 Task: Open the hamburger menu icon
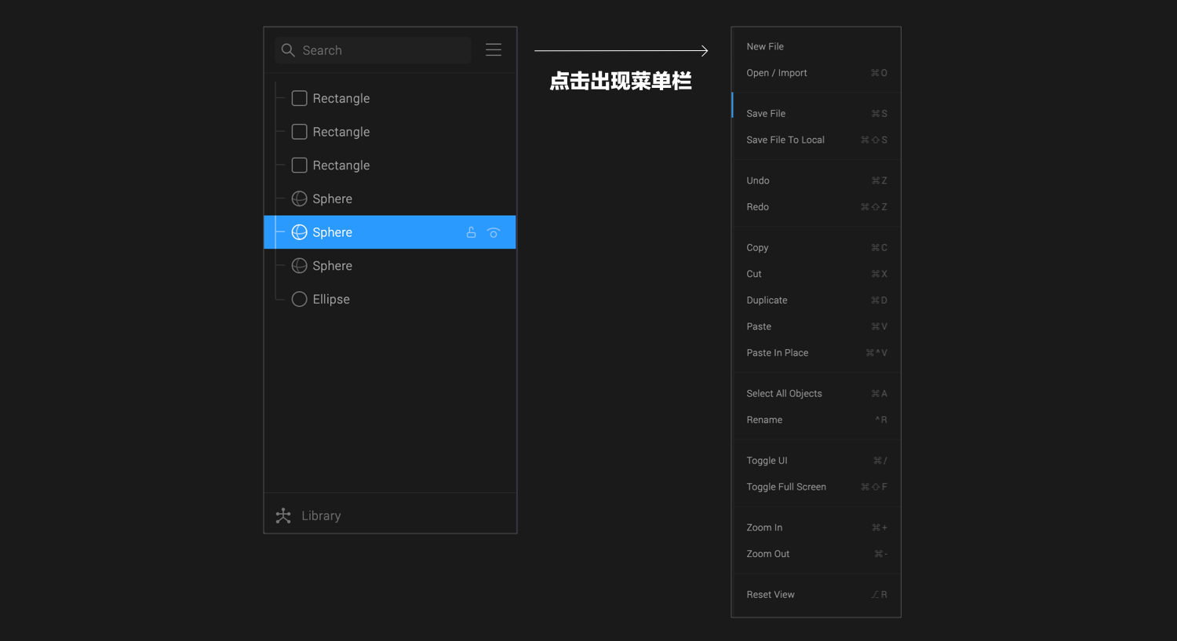click(493, 49)
